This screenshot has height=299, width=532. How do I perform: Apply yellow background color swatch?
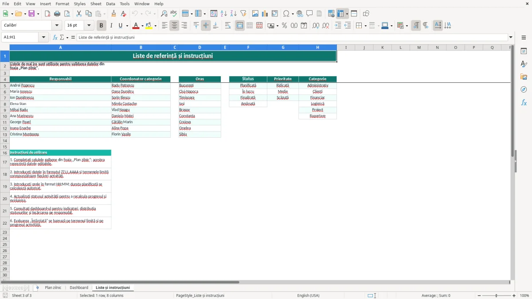click(x=149, y=26)
